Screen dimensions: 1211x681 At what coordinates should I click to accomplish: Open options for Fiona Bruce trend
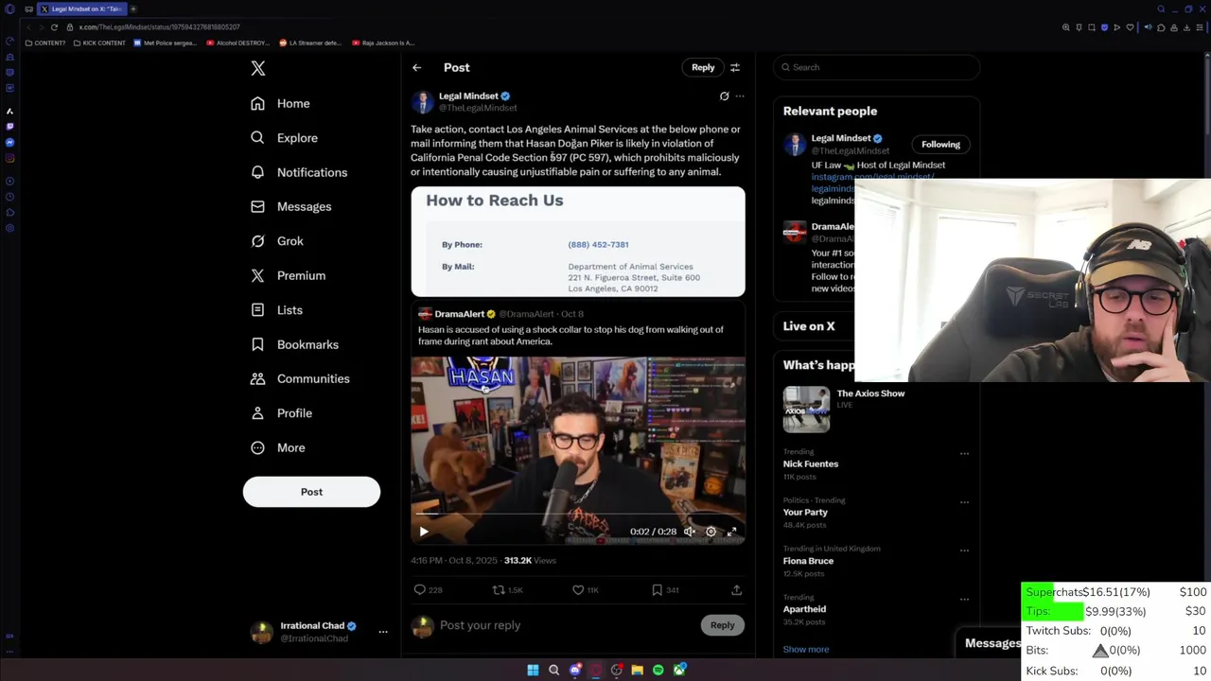[964, 550]
